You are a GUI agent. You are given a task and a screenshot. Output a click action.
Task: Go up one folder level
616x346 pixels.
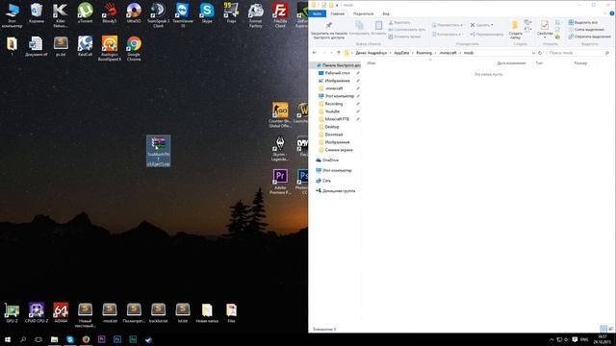pyautogui.click(x=338, y=53)
